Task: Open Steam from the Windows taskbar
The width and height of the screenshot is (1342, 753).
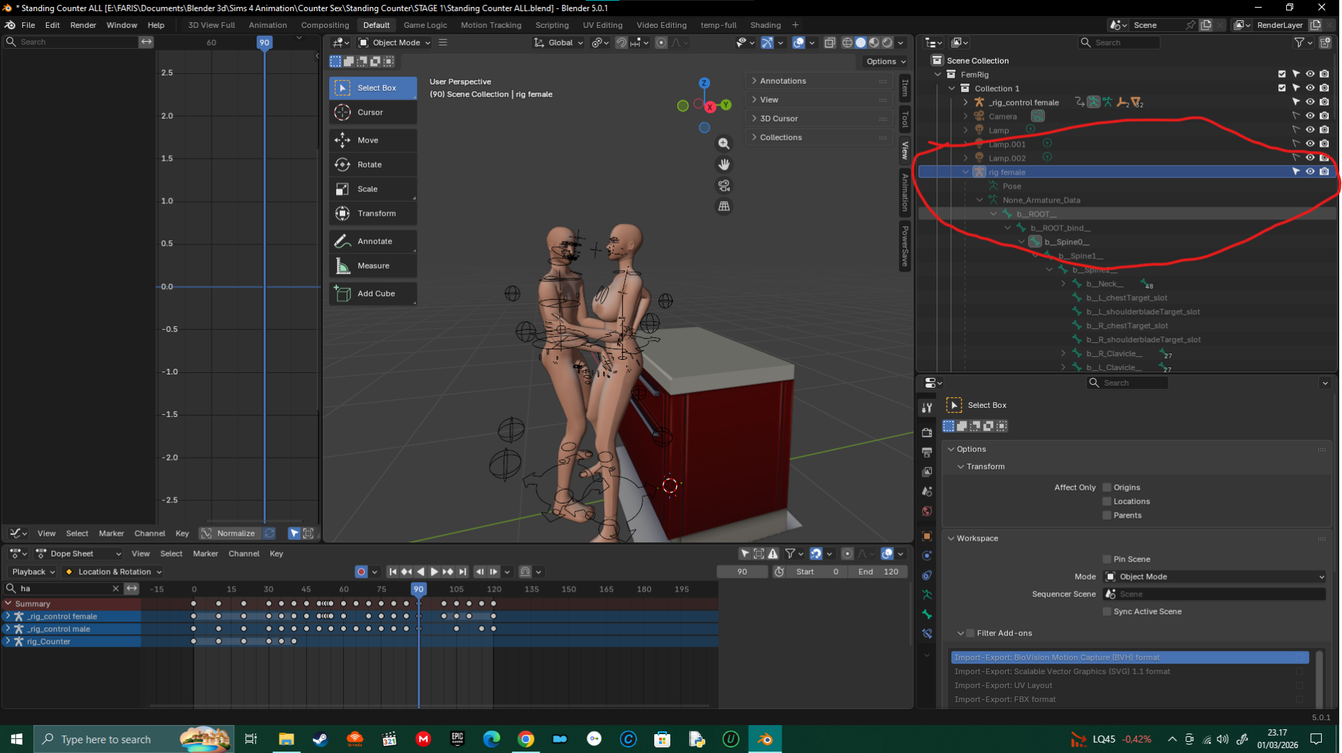Action: (x=320, y=739)
